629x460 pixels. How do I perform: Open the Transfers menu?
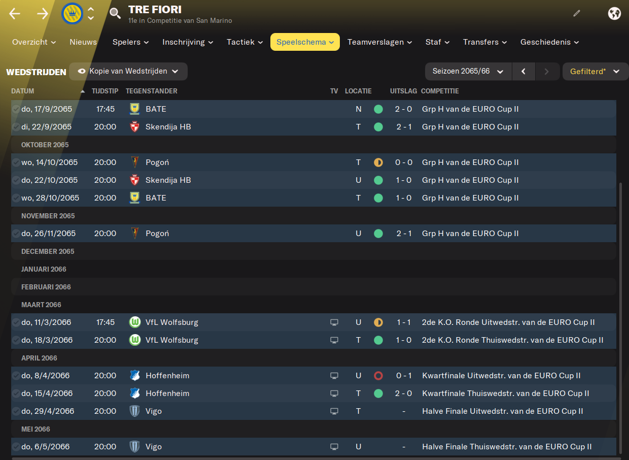coord(485,42)
